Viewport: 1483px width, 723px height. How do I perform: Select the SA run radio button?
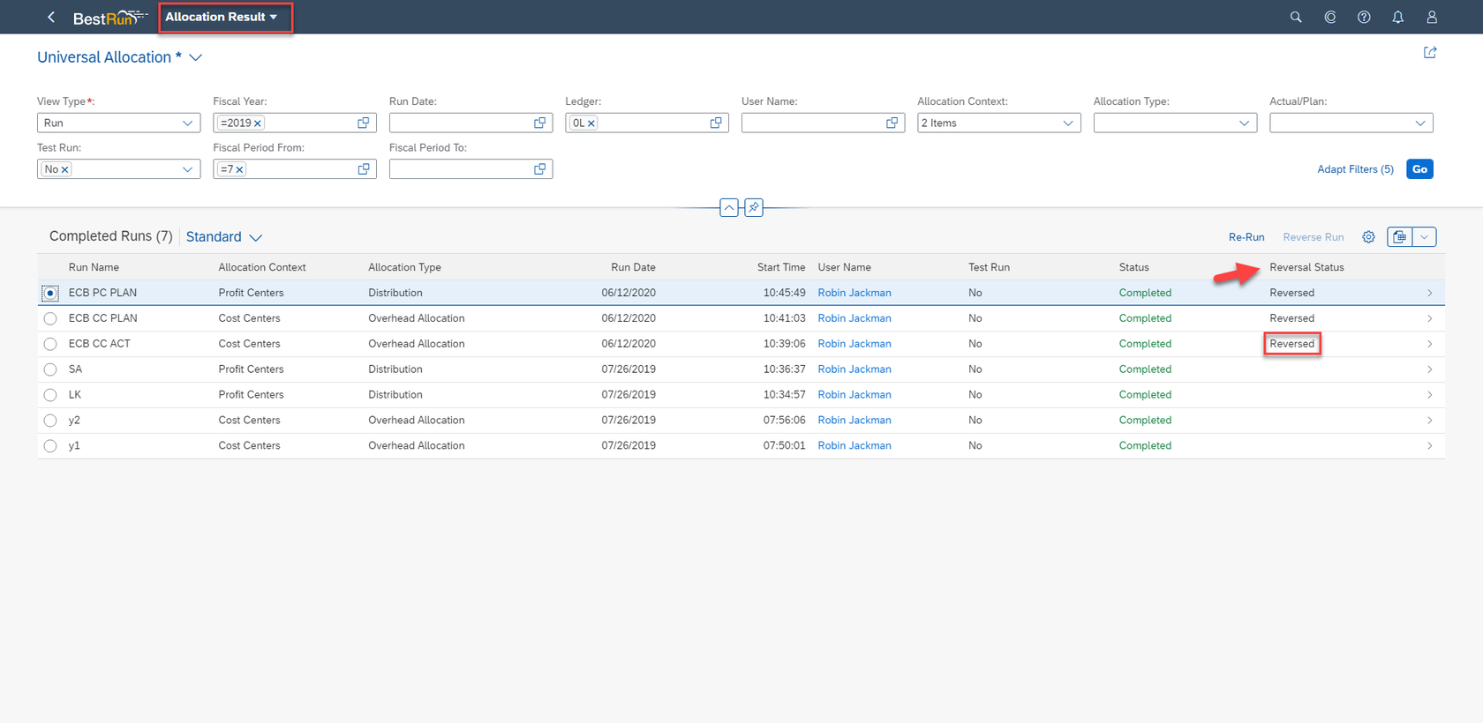50,369
